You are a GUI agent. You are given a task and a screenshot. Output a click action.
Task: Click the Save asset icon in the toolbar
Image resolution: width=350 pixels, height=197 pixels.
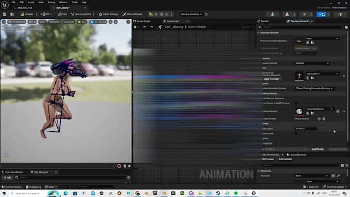pos(4,14)
